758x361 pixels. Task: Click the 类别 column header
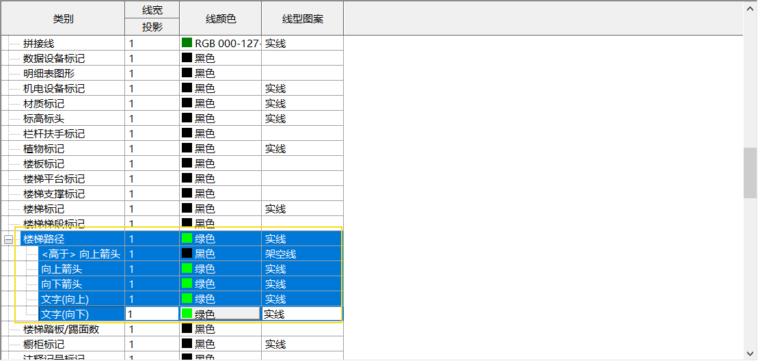pos(62,18)
